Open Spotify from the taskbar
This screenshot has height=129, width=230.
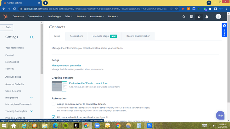tap(66, 126)
